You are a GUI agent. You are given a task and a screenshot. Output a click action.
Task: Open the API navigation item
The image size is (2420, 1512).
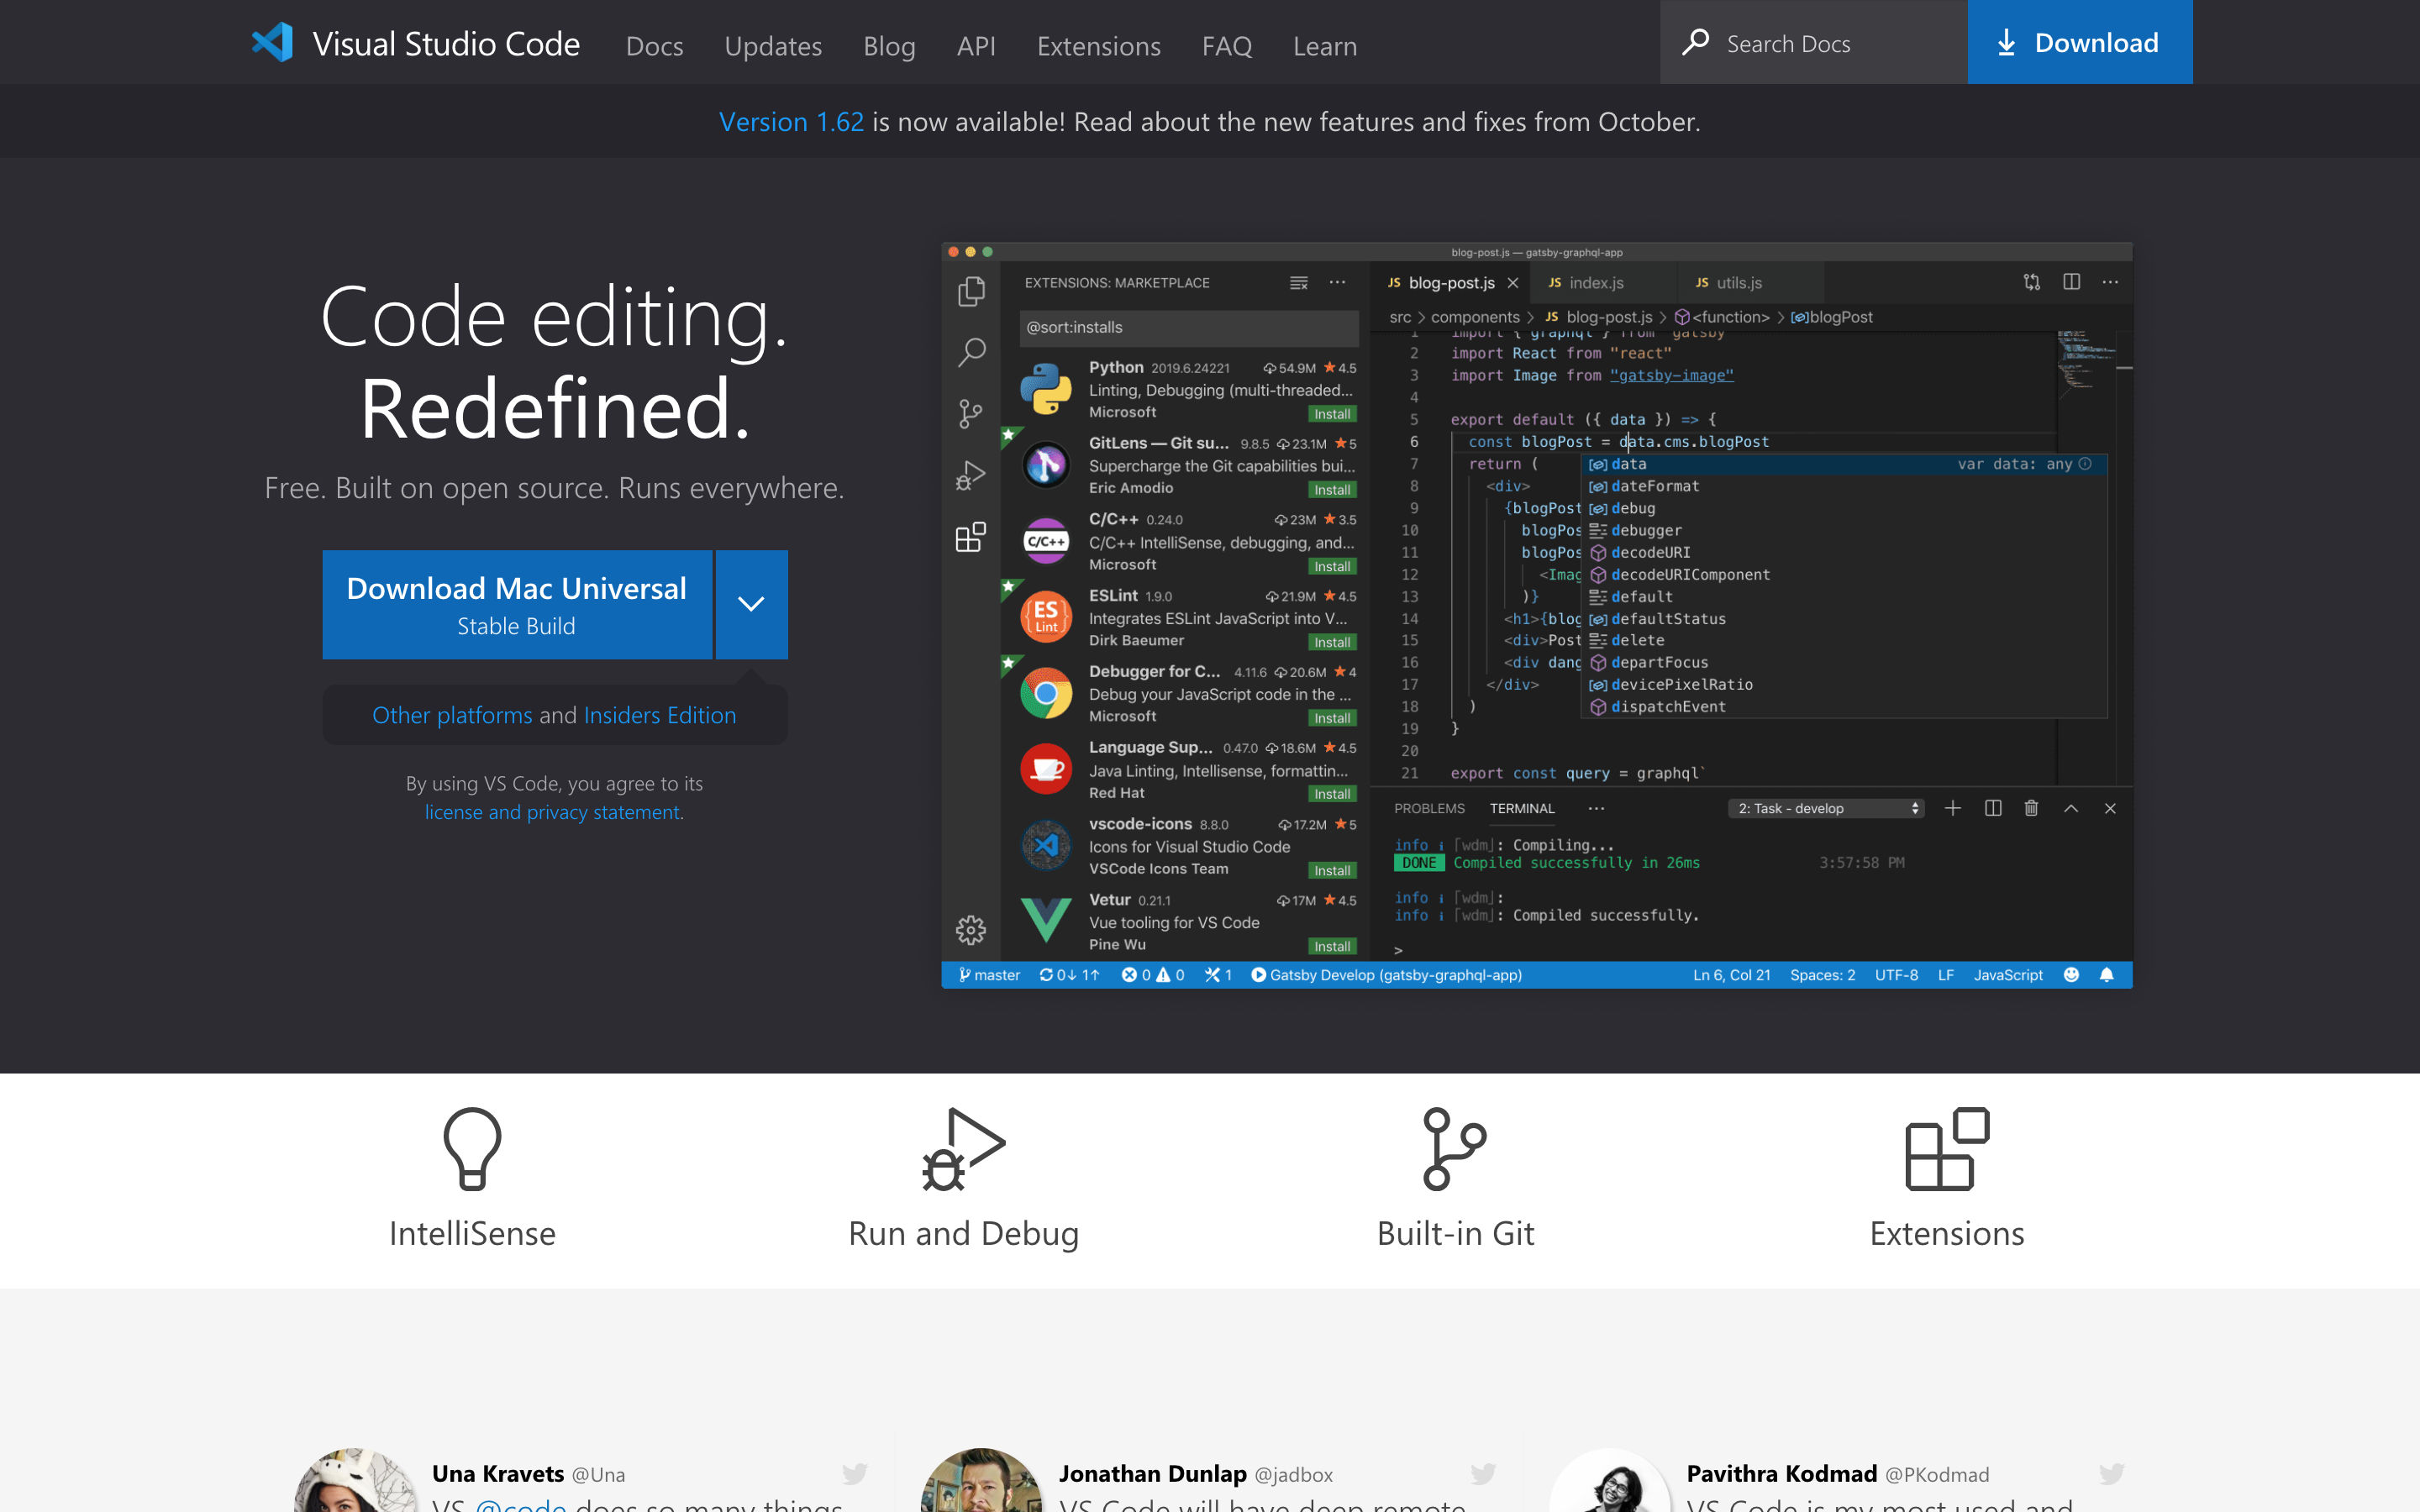click(x=976, y=46)
